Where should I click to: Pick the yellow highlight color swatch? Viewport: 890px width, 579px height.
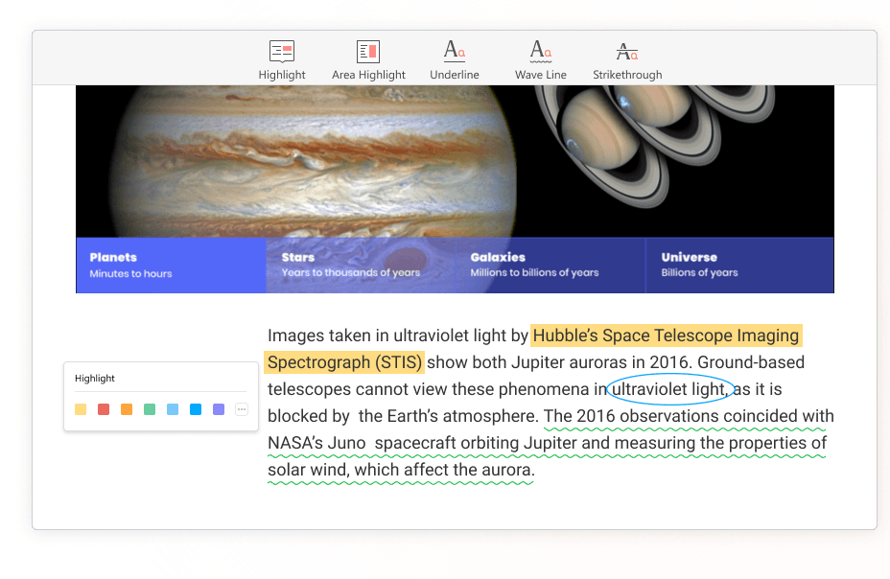pyautogui.click(x=81, y=409)
